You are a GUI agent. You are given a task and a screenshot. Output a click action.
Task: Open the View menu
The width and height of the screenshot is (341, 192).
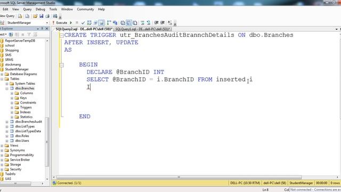point(15,9)
